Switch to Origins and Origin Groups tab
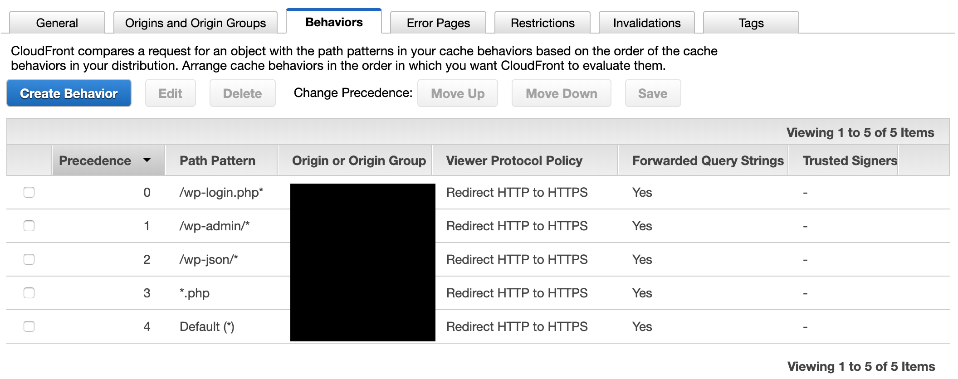Image resolution: width=958 pixels, height=379 pixels. (196, 23)
